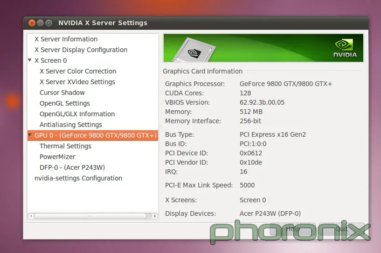Image resolution: width=381 pixels, height=253 pixels.
Task: Select the X Screen 0 entry
Action: (x=50, y=60)
